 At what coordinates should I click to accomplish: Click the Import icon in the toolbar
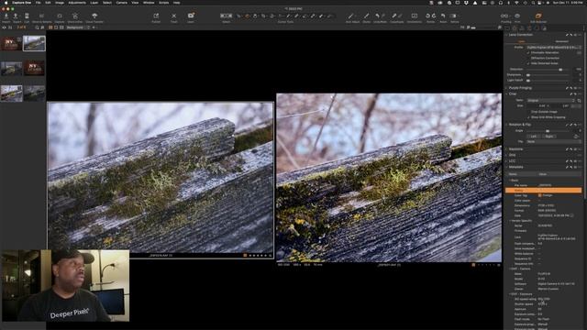point(6,16)
